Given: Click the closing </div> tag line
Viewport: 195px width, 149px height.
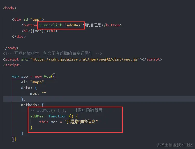Looking at the screenshot, I should (x=19, y=36).
